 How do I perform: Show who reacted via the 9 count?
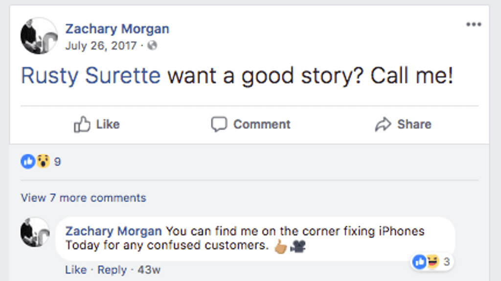[57, 162]
